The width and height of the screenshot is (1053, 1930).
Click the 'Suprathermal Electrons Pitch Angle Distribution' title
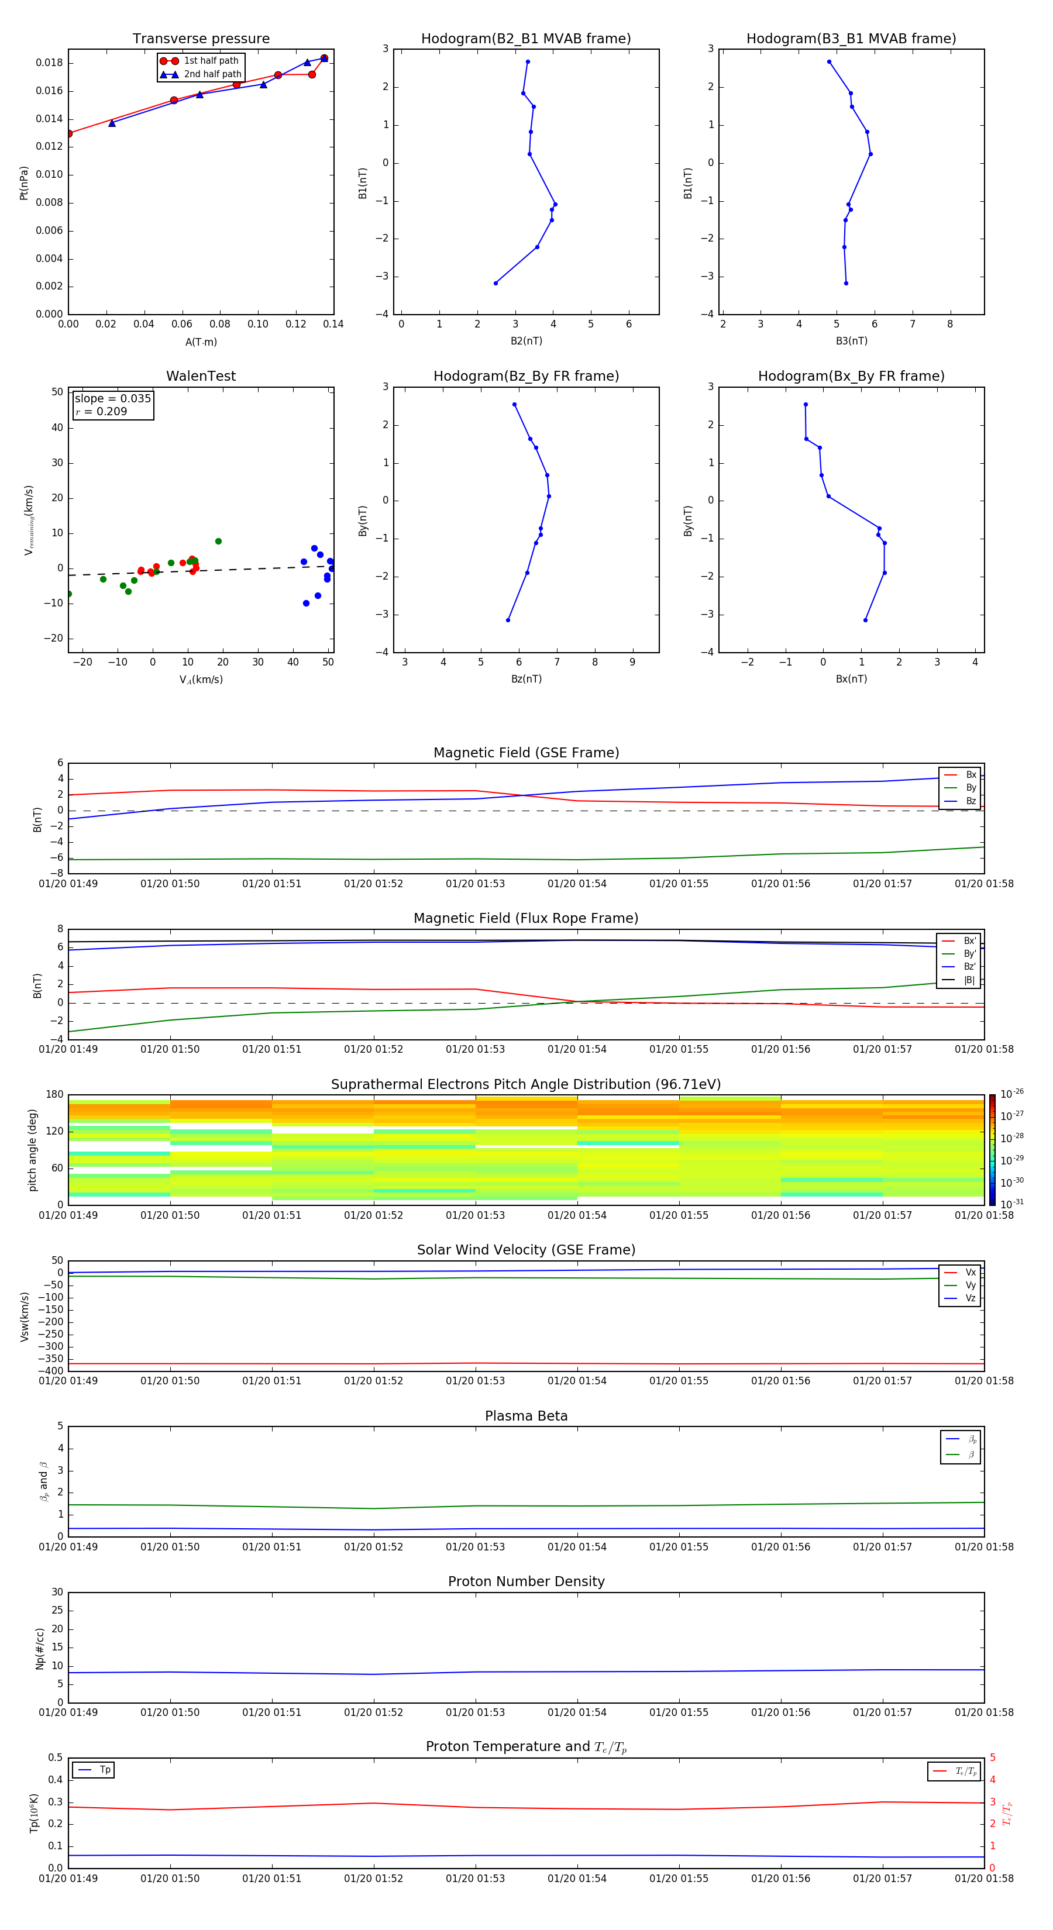click(526, 1085)
